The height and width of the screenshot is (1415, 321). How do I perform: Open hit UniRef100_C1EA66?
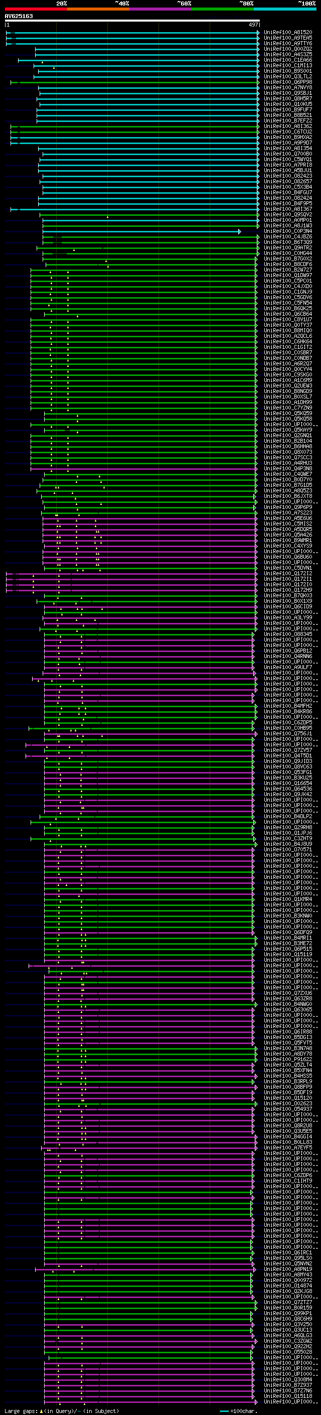(288, 60)
